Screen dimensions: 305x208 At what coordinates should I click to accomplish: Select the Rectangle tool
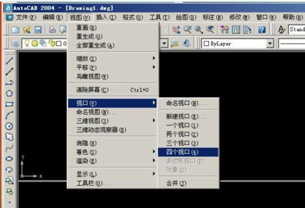pyautogui.click(x=9, y=105)
